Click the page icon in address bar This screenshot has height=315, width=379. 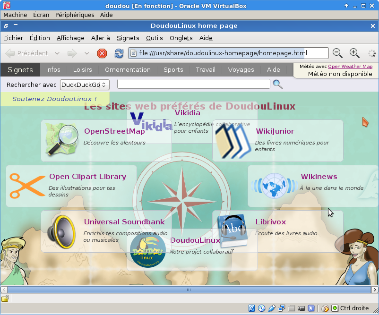point(133,53)
